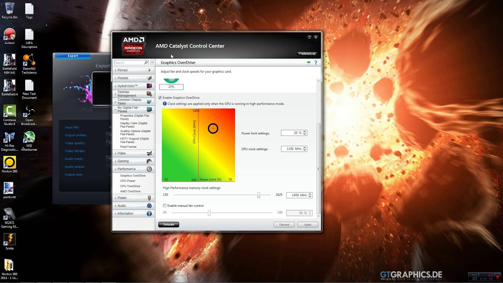Expand the Gaming section
Image resolution: width=503 pixels, height=283 pixels.
point(133,161)
